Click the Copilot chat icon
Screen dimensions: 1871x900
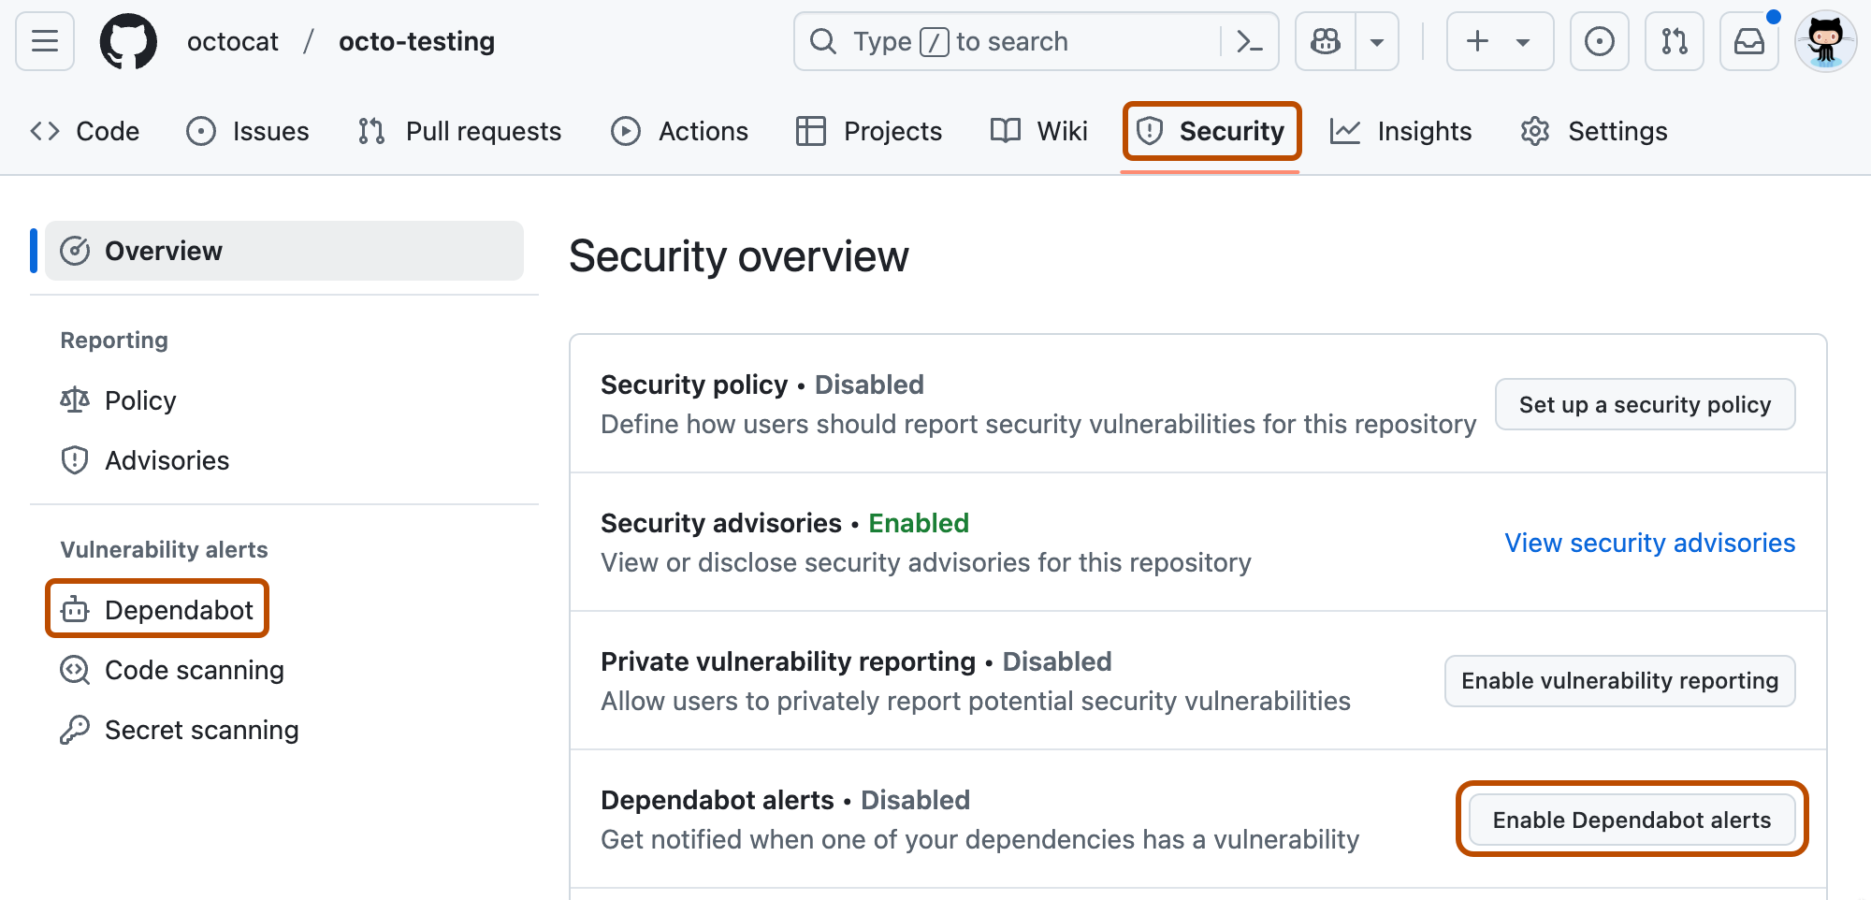[1325, 41]
